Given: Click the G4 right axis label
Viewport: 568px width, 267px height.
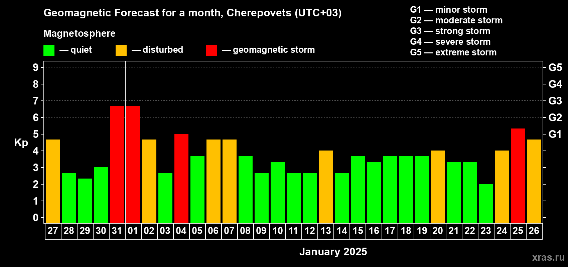Looking at the screenshot, I should click(555, 84).
